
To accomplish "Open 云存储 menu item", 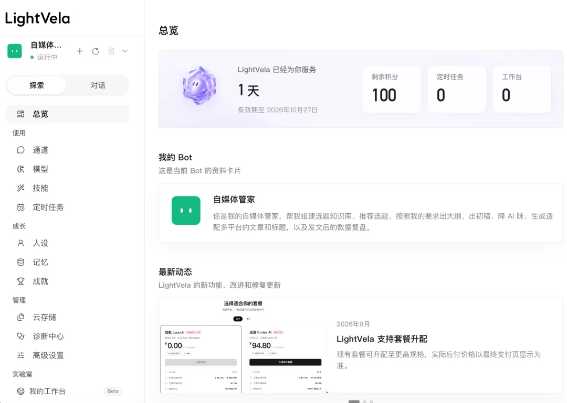I will click(68, 317).
